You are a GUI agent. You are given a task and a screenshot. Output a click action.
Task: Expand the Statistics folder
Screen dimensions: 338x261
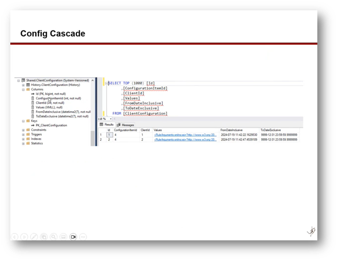23,144
